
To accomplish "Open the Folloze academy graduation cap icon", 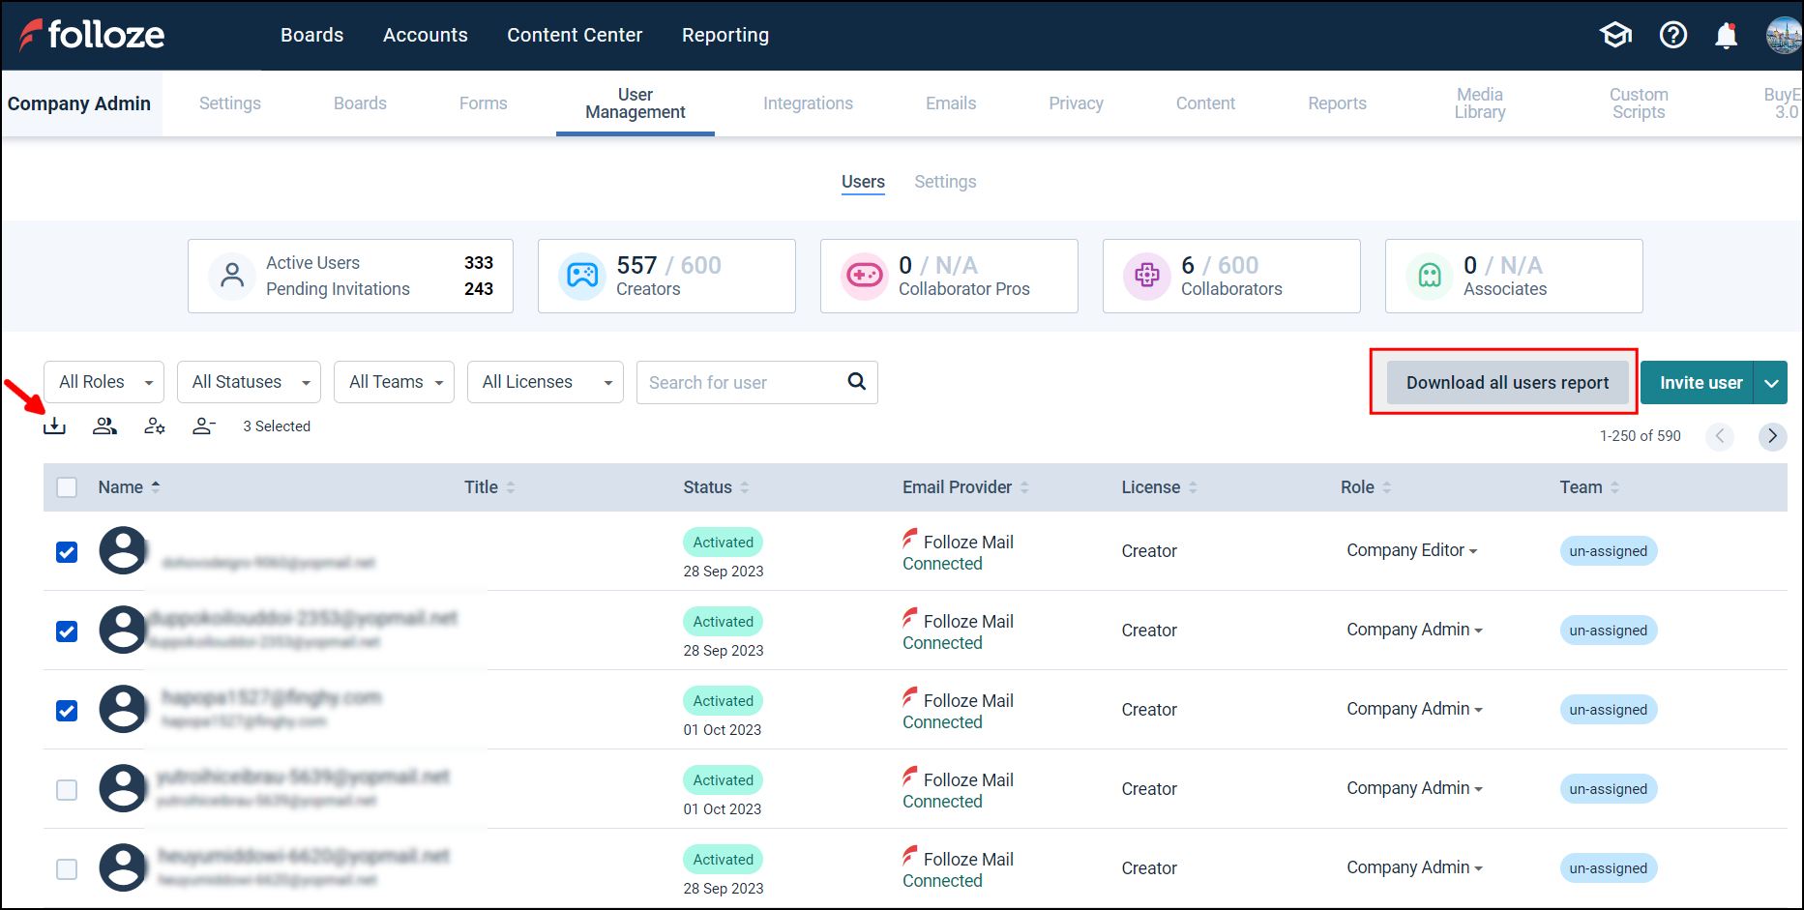I will [x=1615, y=35].
